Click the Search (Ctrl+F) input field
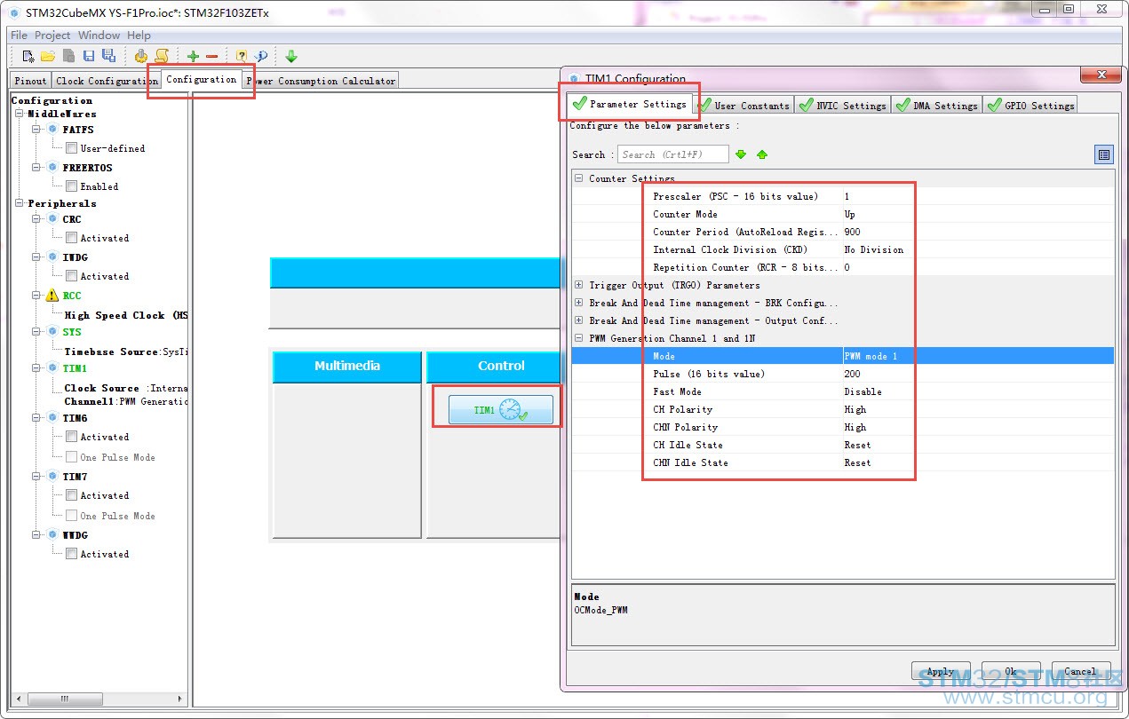Viewport: 1129px width, 719px height. (x=673, y=154)
